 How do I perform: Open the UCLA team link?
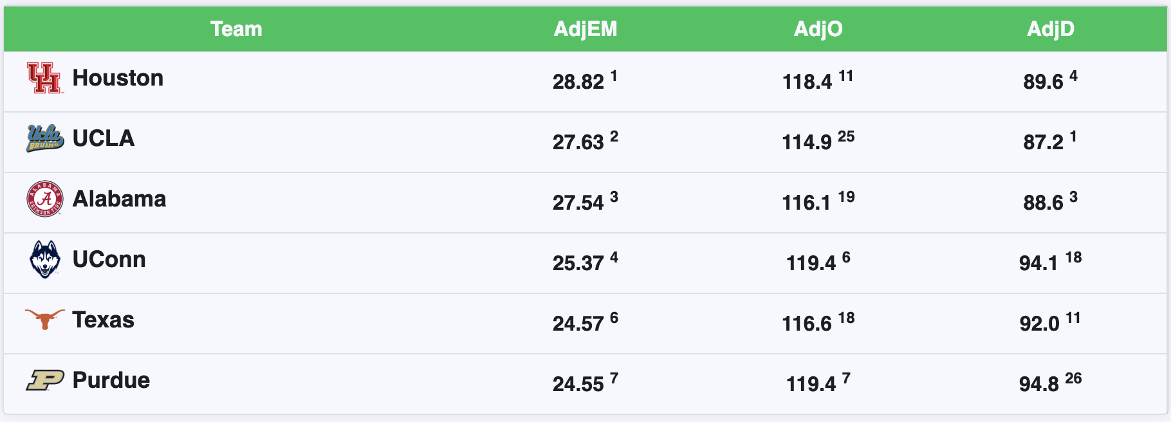pos(104,138)
